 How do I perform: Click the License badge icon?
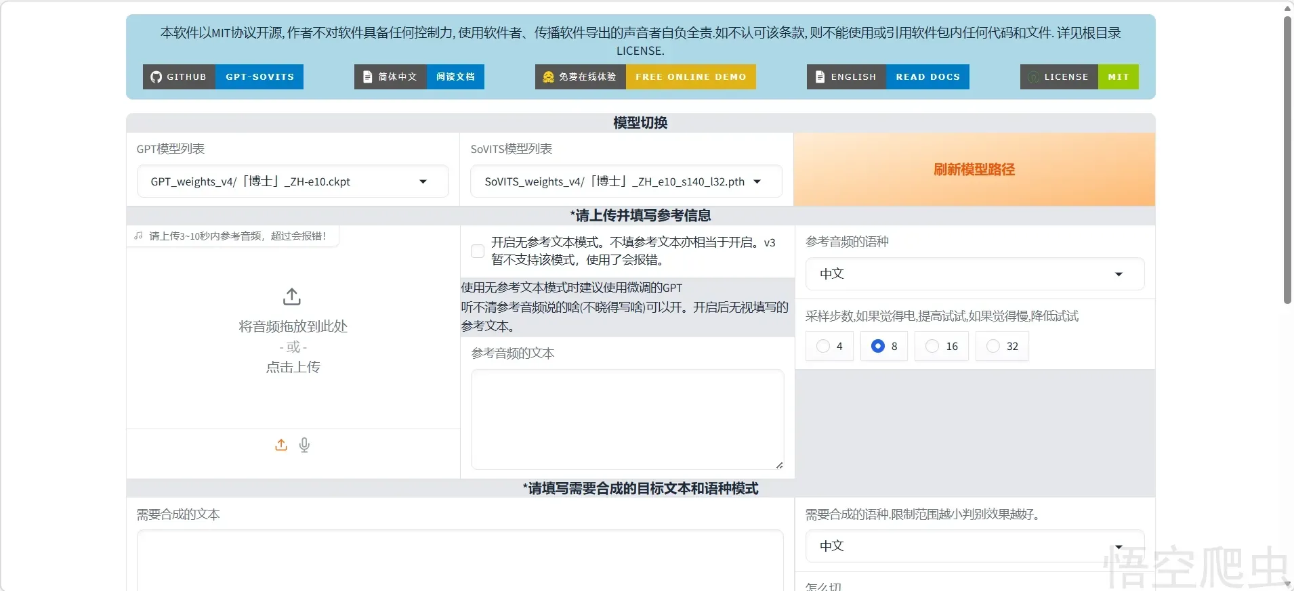pos(1034,77)
